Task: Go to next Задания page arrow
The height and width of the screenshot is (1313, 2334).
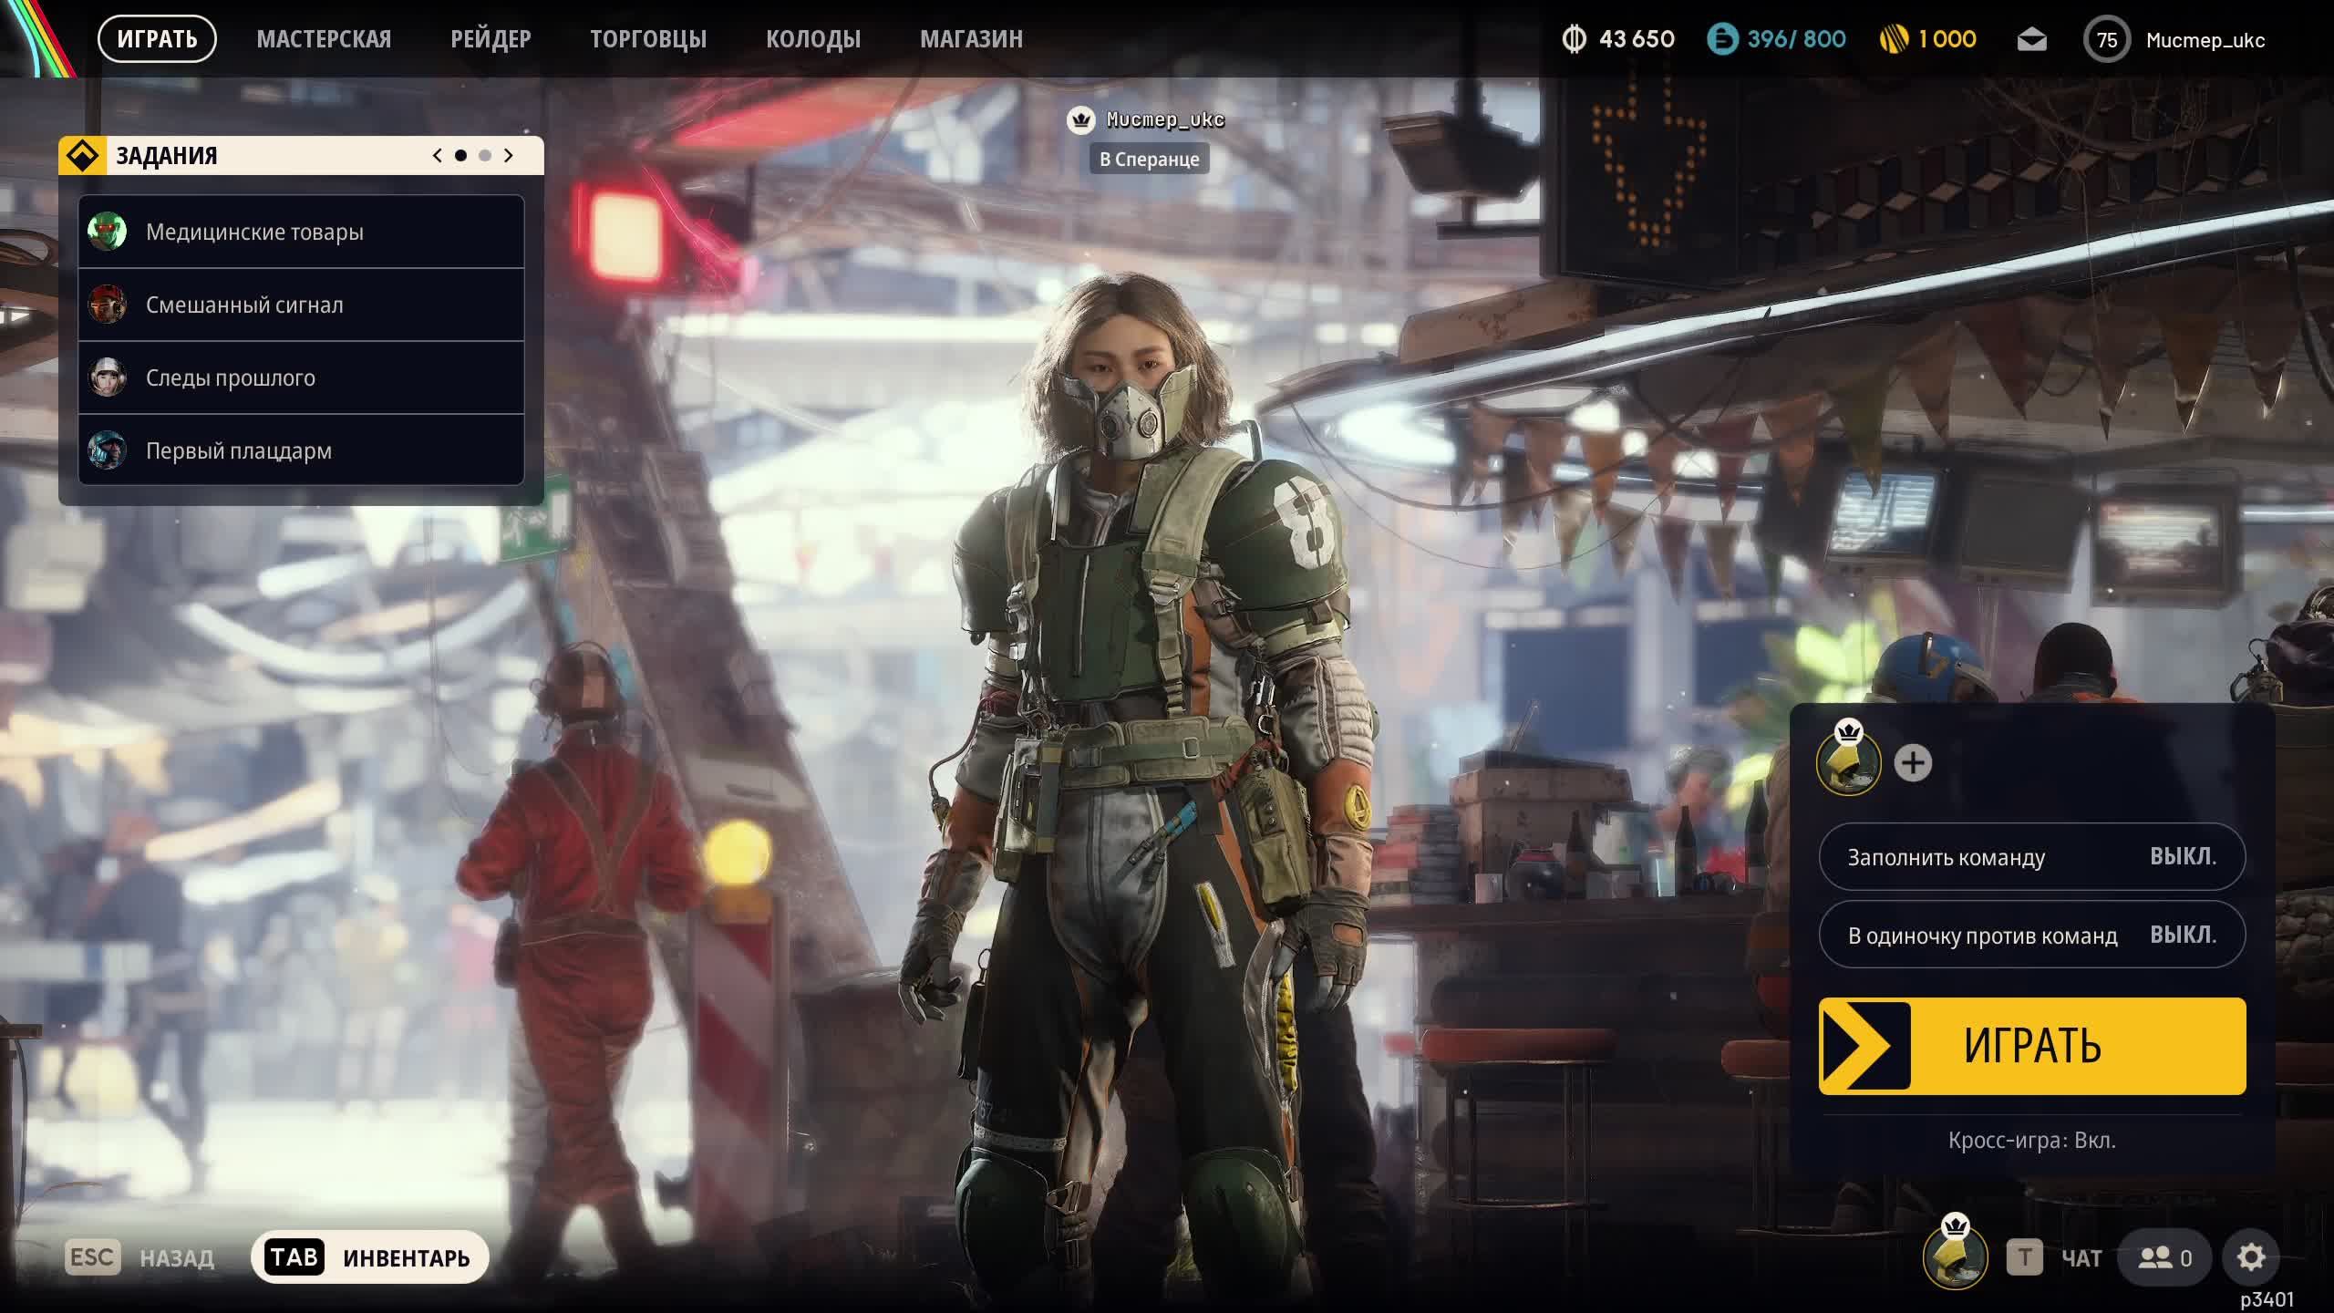Action: click(x=509, y=156)
